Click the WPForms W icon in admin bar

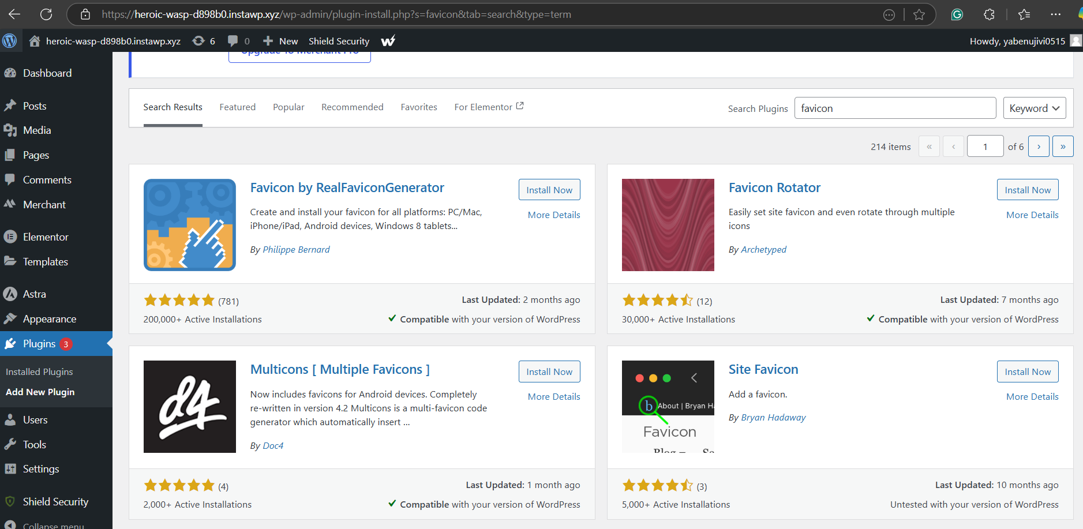(x=388, y=41)
